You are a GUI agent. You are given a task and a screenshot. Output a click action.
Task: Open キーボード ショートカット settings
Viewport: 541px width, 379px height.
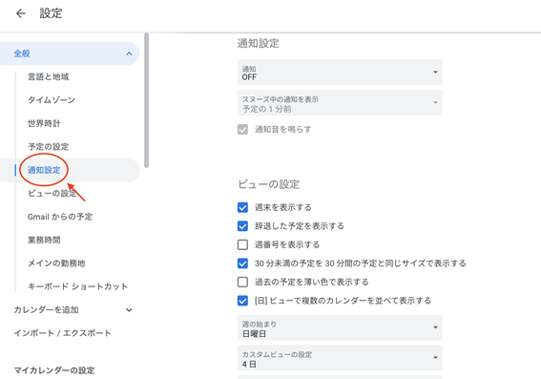tap(77, 286)
